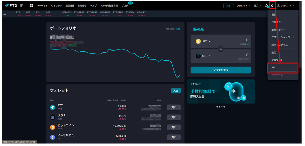Click the ETH ticker in price bar

[x=38, y=14]
